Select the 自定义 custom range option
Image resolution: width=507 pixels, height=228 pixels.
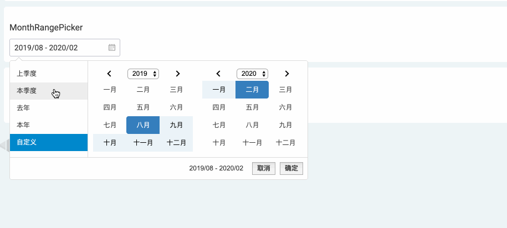[x=49, y=142]
